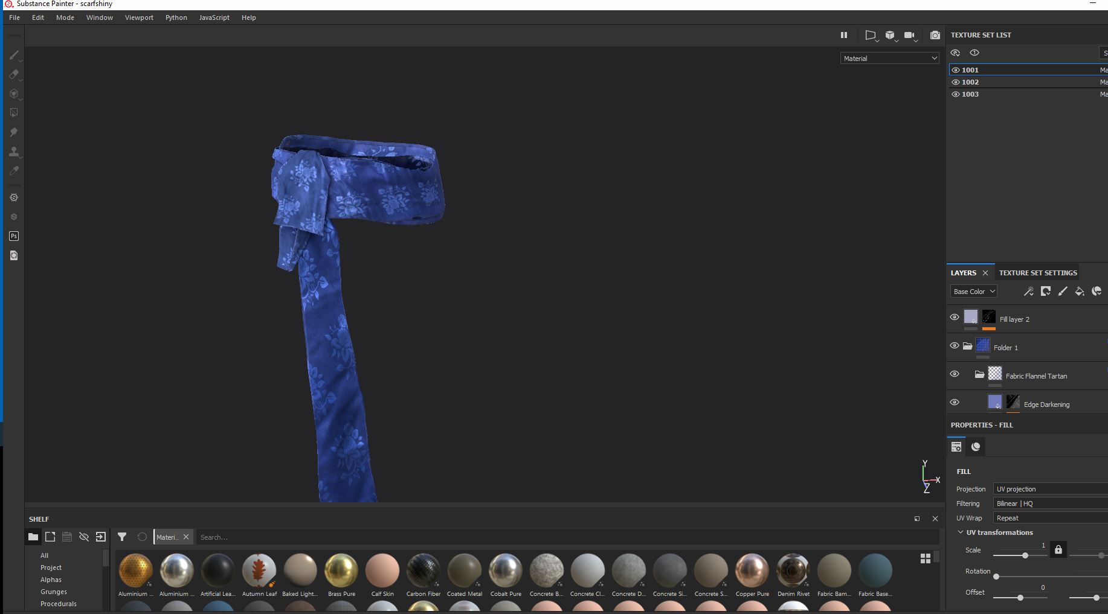Take a viewport screenshot with camera icon

935,35
